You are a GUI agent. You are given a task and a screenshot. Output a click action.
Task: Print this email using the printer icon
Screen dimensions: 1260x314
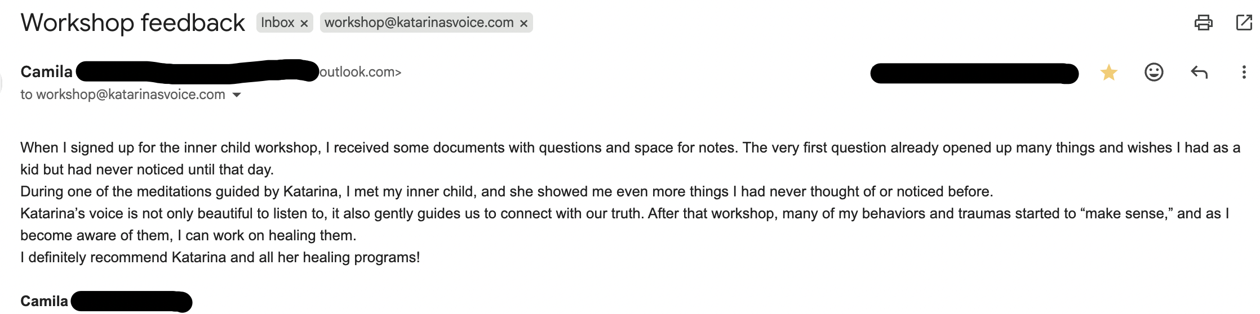(1203, 23)
